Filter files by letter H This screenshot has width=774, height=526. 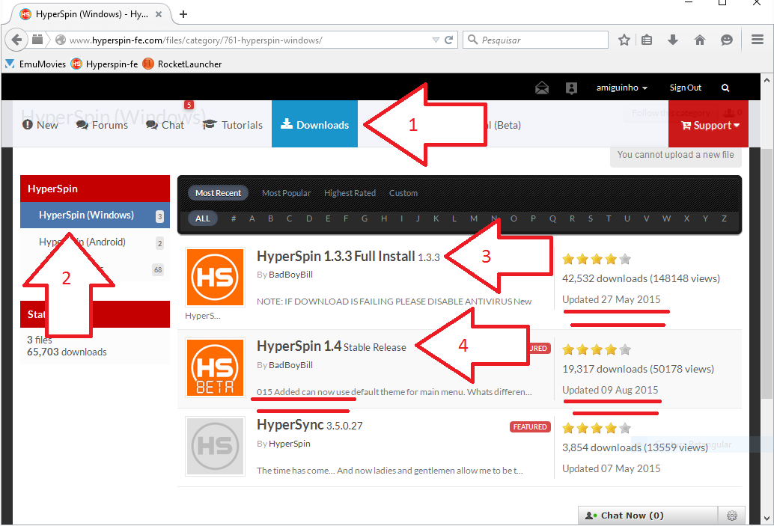tap(383, 218)
